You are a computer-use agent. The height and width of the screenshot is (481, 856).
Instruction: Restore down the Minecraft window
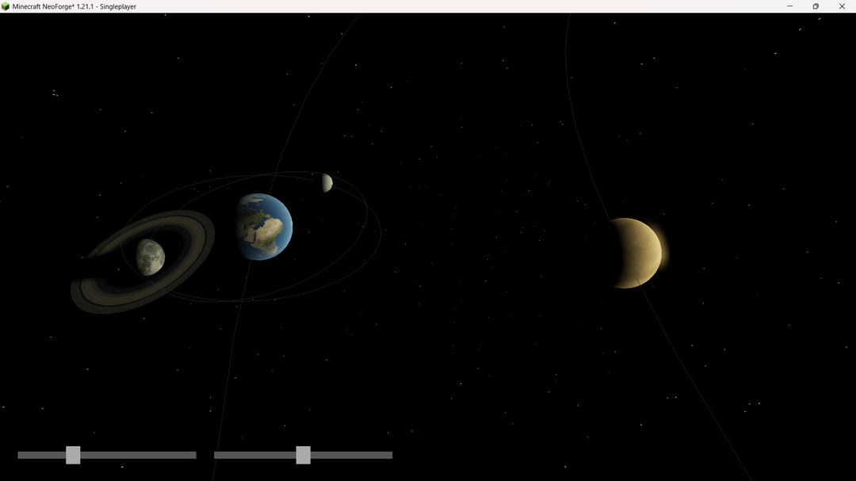(816, 6)
